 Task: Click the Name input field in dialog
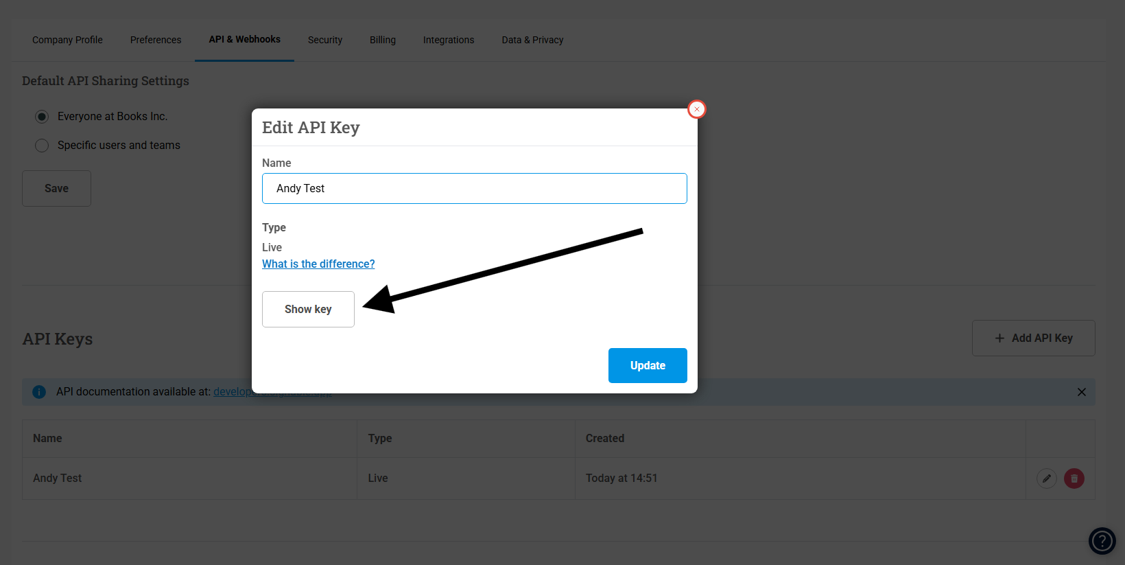(x=474, y=189)
